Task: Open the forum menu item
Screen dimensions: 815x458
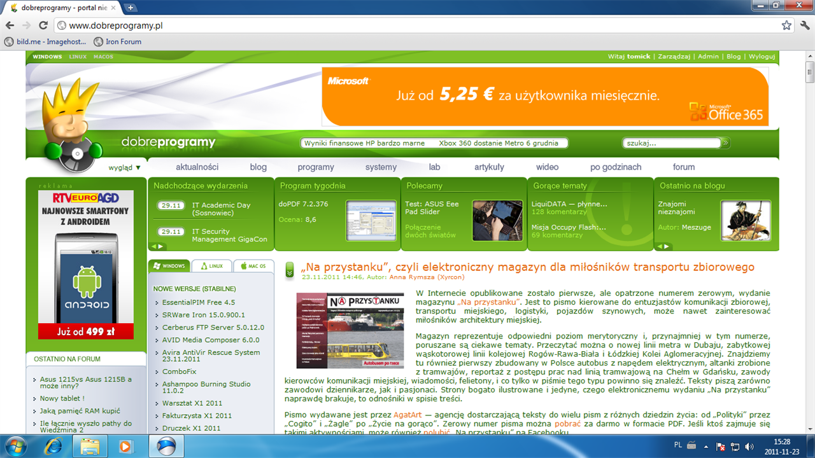Action: (684, 167)
